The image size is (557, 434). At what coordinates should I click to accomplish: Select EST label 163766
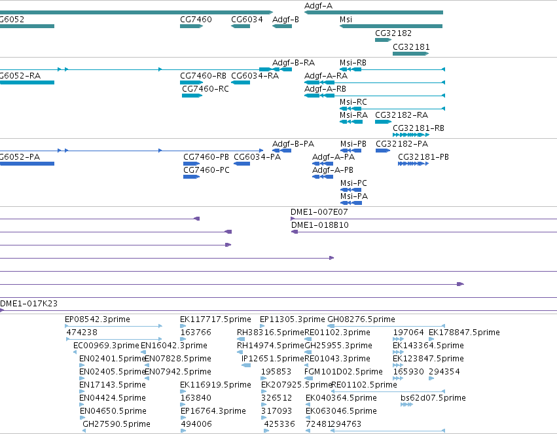[x=196, y=333]
